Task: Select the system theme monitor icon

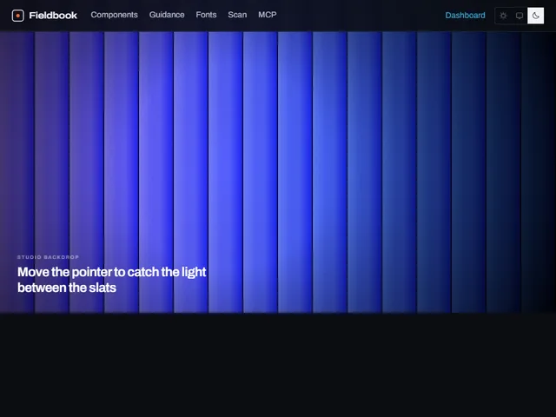Action: pyautogui.click(x=520, y=16)
